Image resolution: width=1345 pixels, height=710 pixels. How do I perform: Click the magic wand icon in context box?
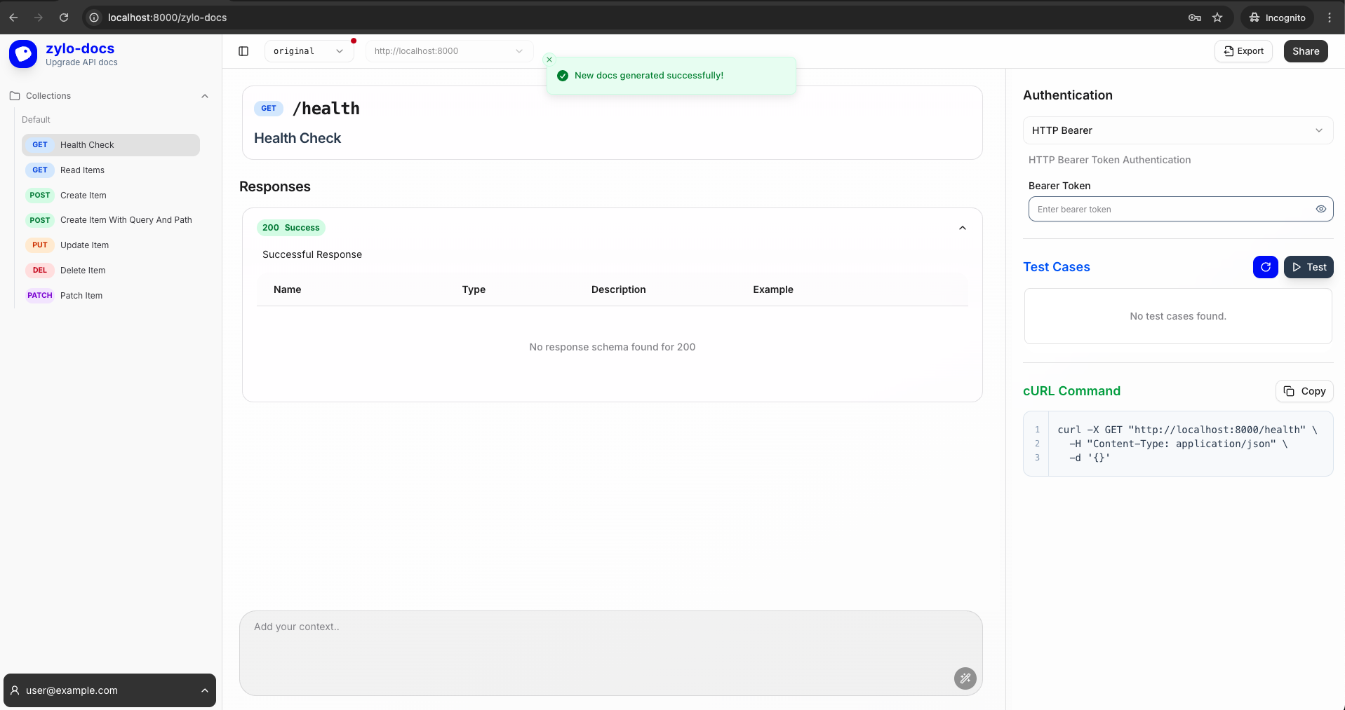tap(965, 678)
